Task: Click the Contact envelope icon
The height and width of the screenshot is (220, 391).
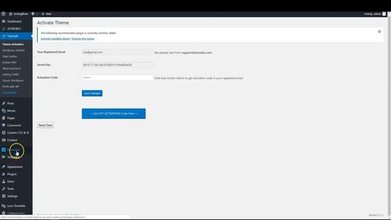Action: pos(4,140)
